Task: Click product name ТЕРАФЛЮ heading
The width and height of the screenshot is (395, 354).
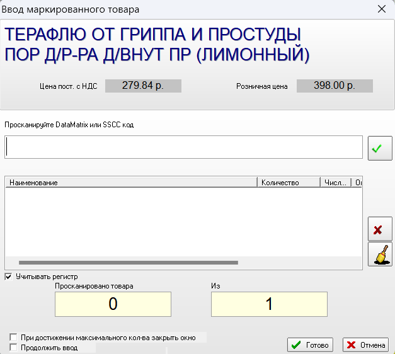Action: [157, 44]
